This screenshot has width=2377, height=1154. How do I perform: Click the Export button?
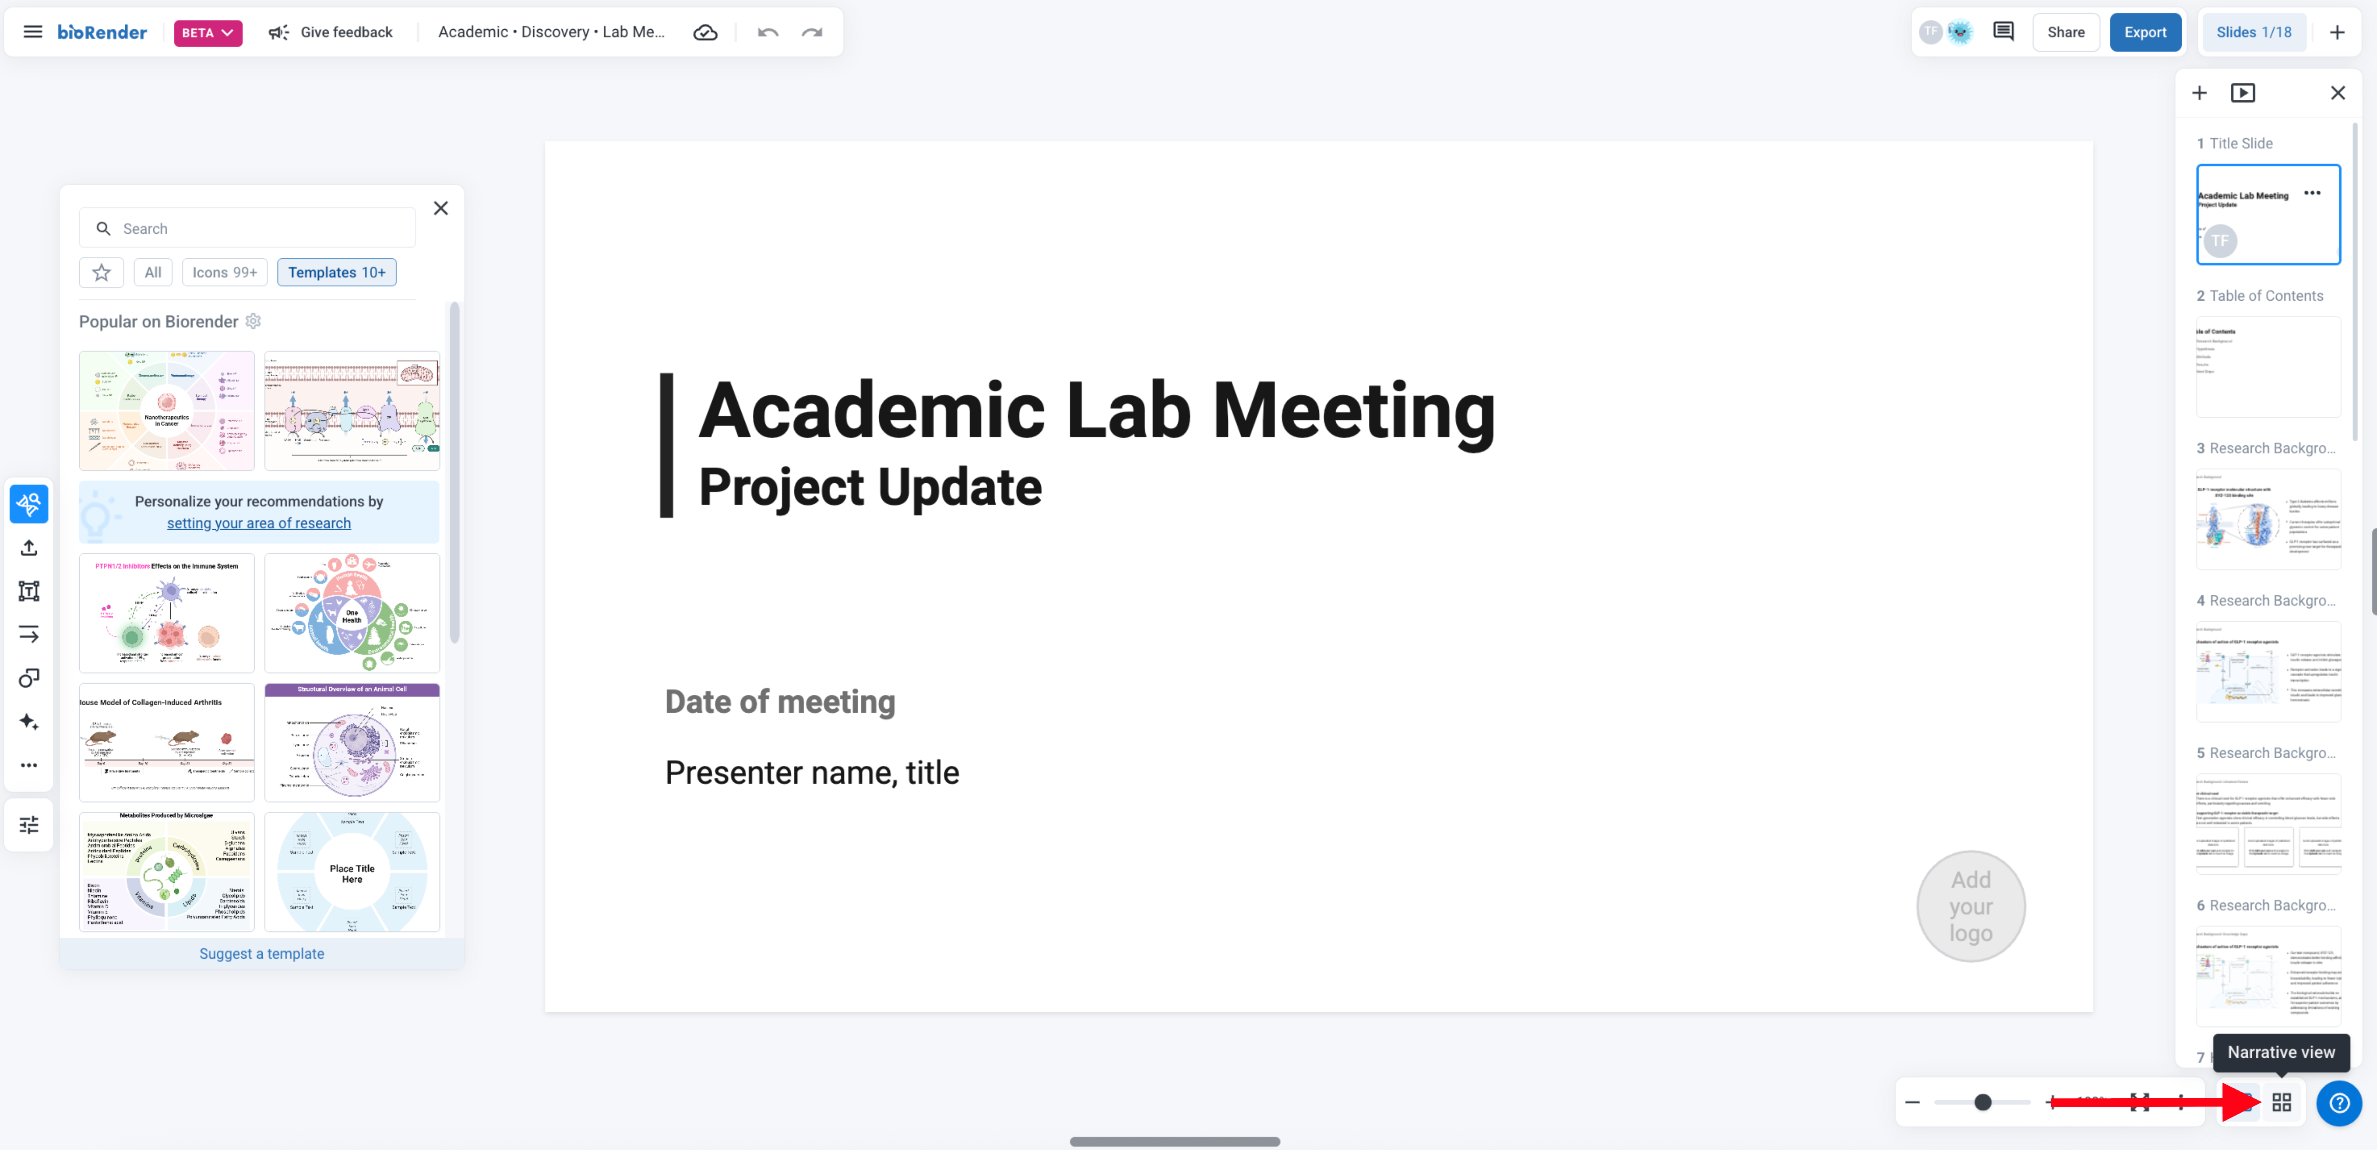[2144, 32]
